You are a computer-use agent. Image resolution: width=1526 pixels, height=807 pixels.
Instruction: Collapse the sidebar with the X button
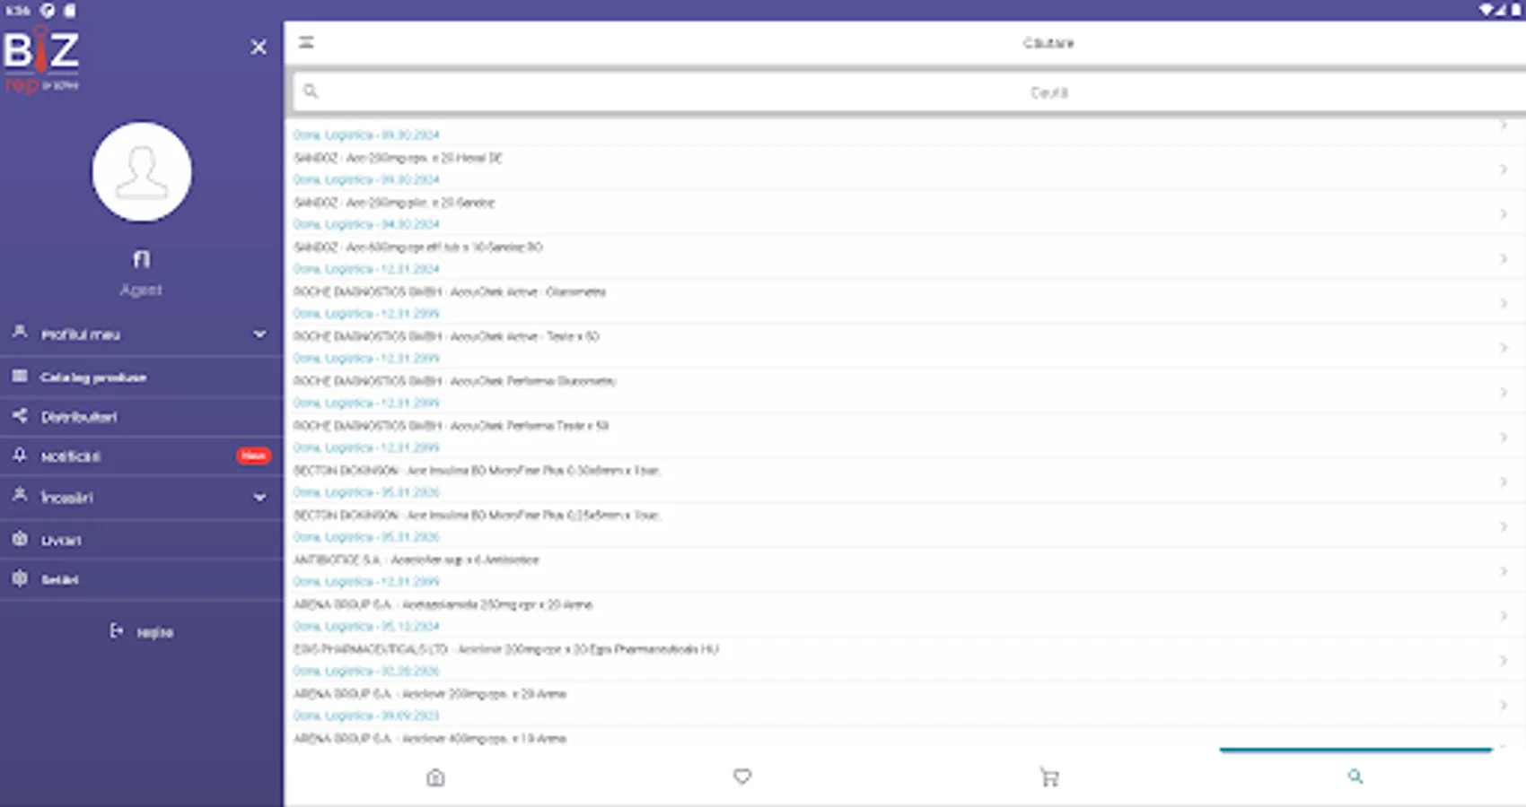pyautogui.click(x=259, y=47)
